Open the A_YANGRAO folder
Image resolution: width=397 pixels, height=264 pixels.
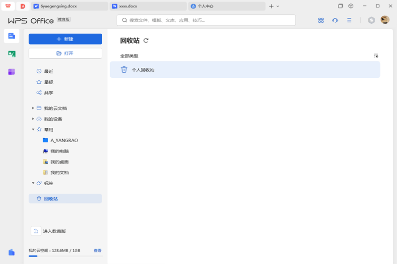pyautogui.click(x=64, y=141)
